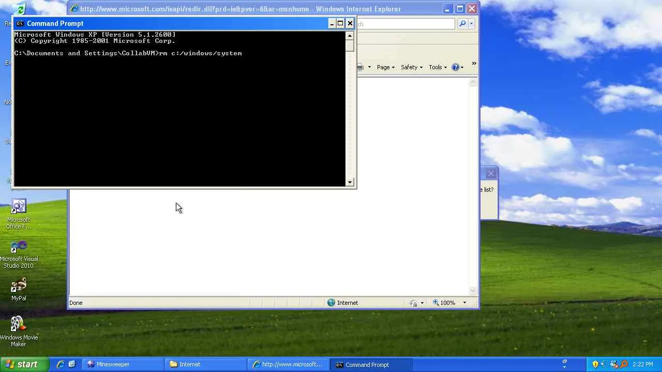Image resolution: width=662 pixels, height=372 pixels.
Task: Click the zoom level magnifier icon
Action: point(436,303)
